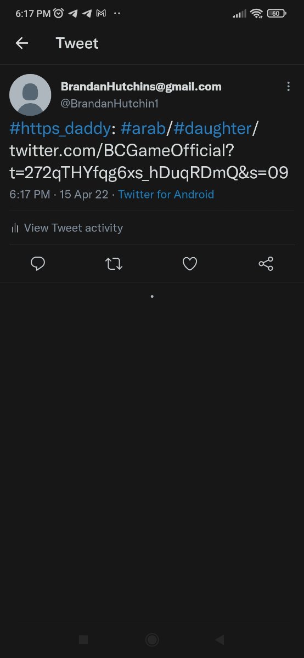Tap the Android recent apps square

[83, 639]
